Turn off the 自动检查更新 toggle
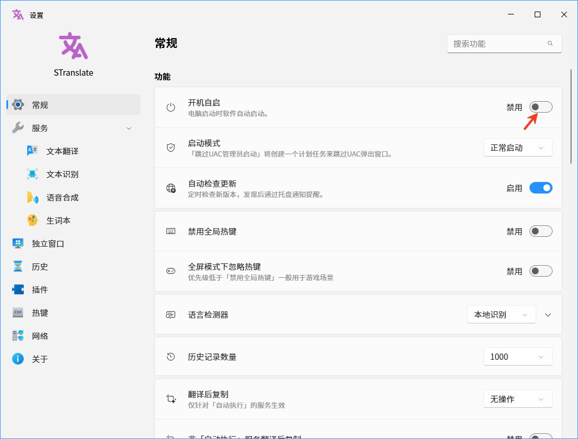This screenshot has width=578, height=439. tap(540, 188)
